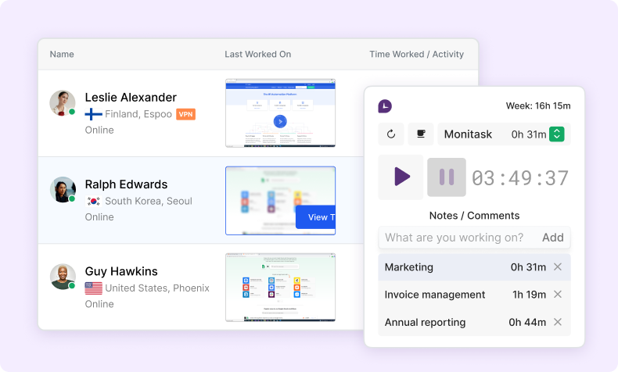The width and height of the screenshot is (618, 372).
Task: Click the name Ralph Edwards
Action: tap(126, 184)
